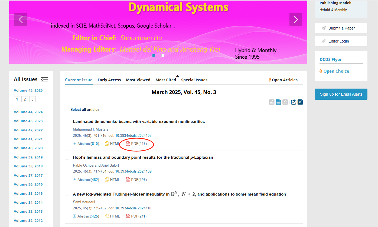
Task: Expand Volume 44, 2024 in the issues list
Action: tap(28, 112)
